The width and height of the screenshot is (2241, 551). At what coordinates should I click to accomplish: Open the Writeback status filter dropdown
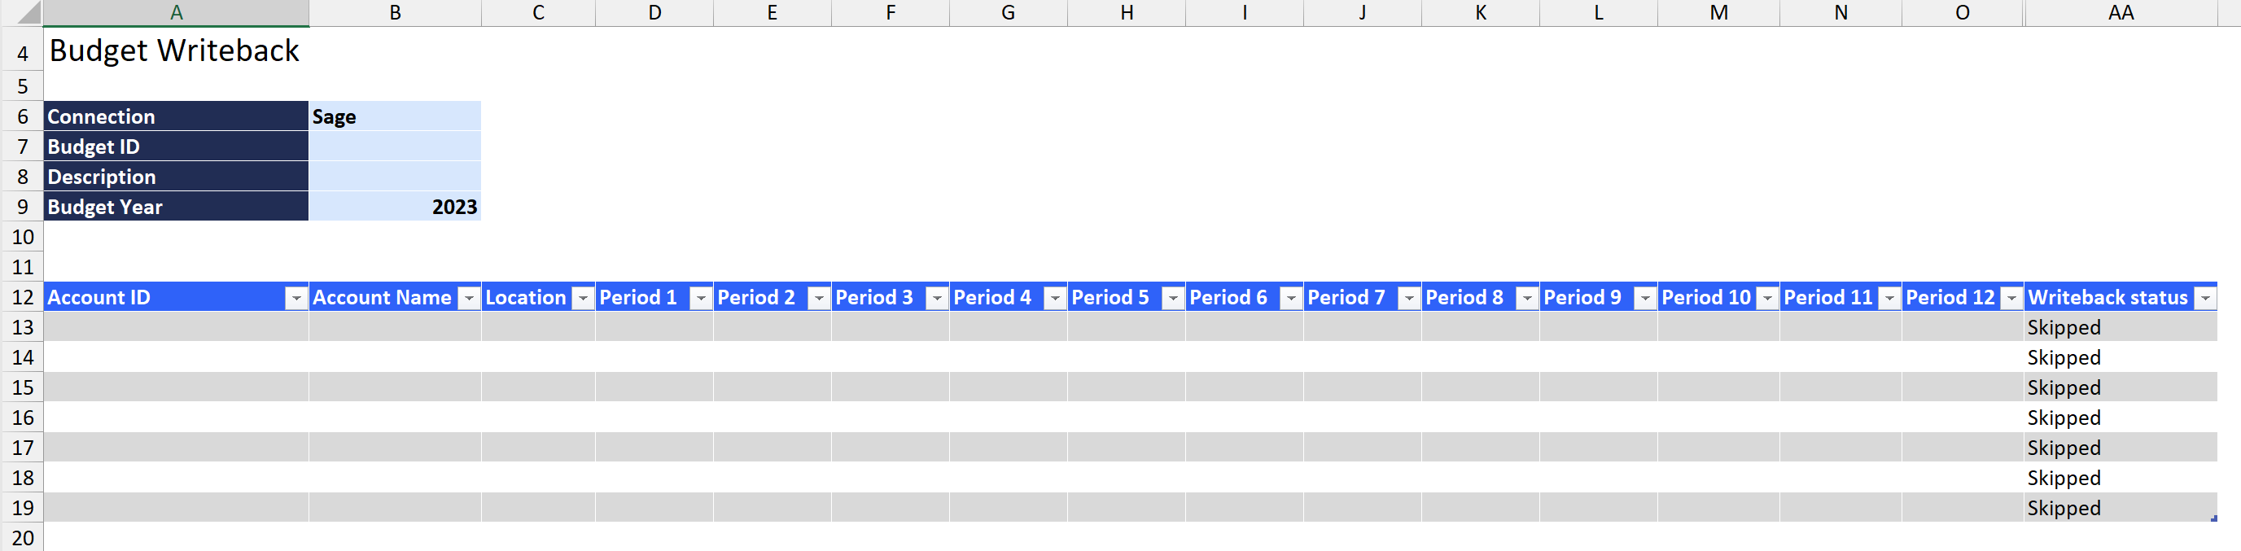pyautogui.click(x=2205, y=299)
